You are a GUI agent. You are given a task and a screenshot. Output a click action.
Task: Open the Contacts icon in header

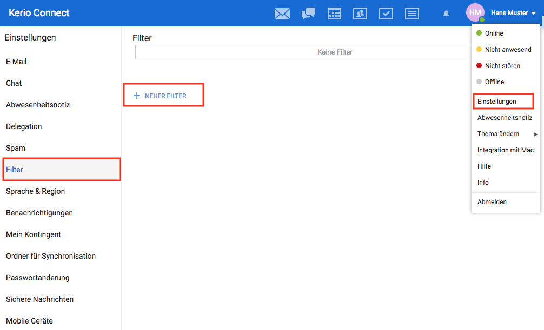360,14
